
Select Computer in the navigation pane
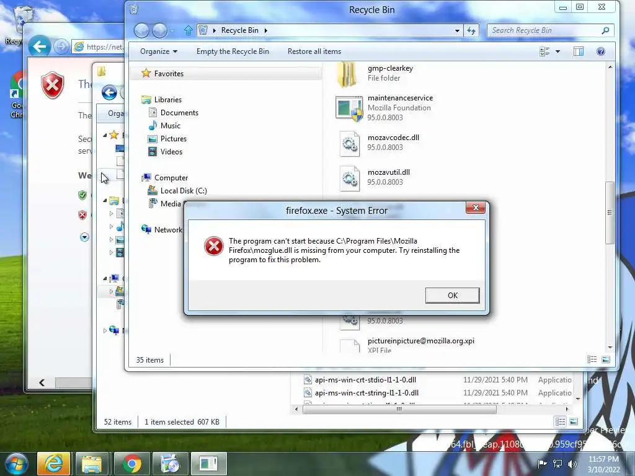point(171,178)
